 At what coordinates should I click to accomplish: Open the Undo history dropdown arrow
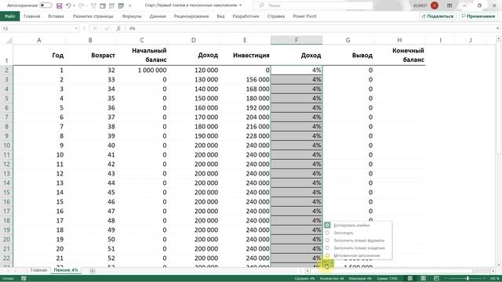(74, 5)
